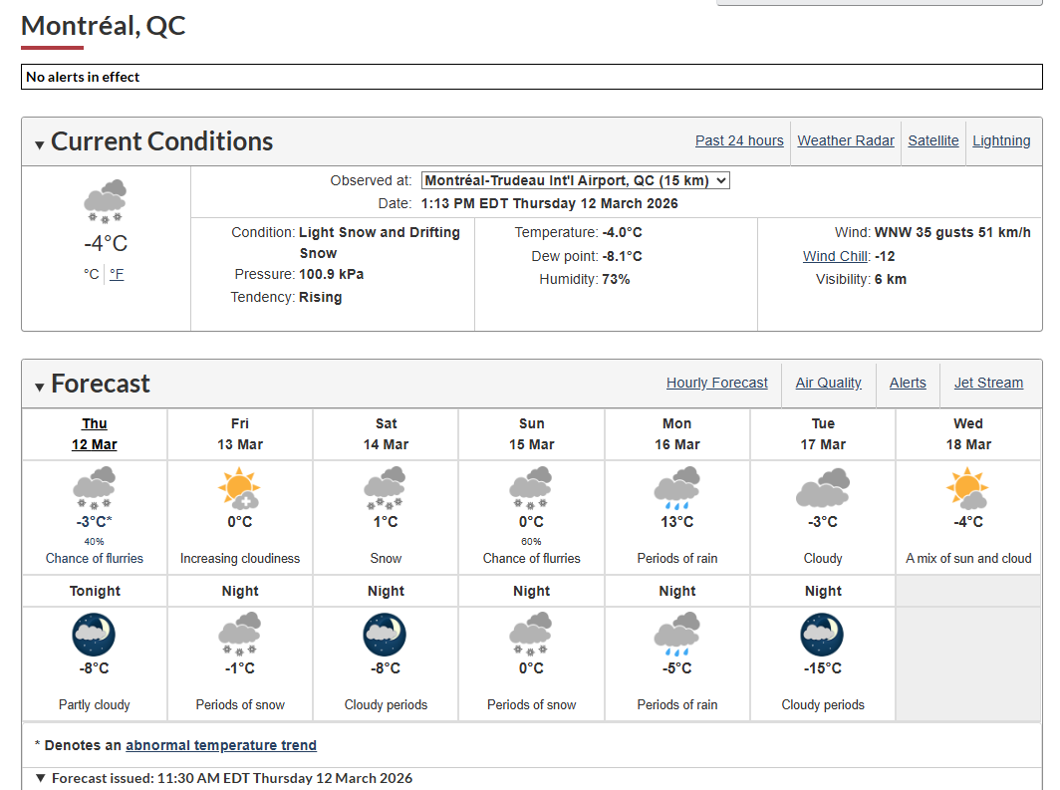Open the Hourly Forecast link

[717, 383]
